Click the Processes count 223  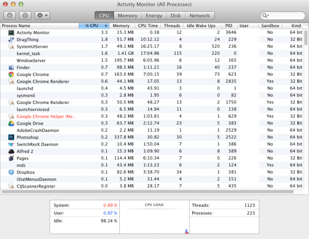pos(251,213)
